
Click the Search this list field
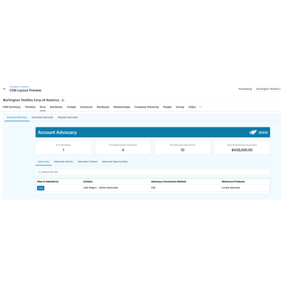point(153,172)
